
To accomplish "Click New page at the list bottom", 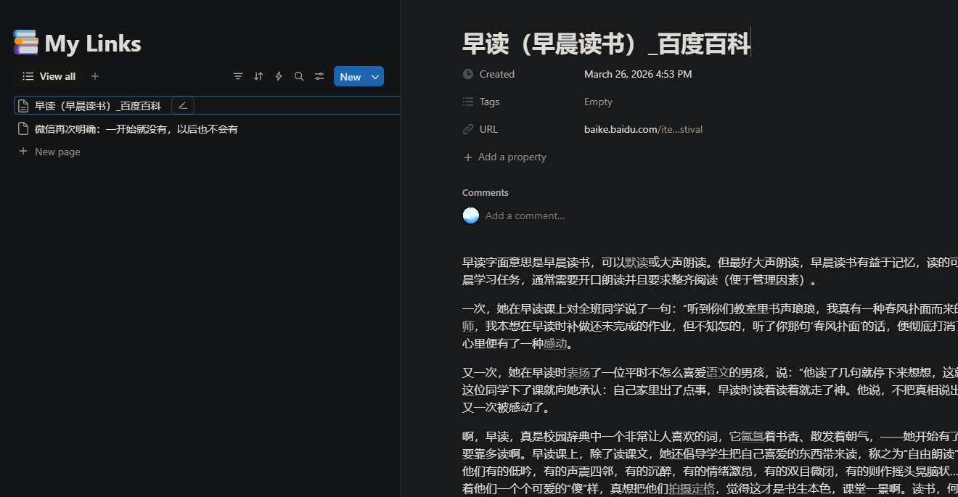I will [57, 152].
